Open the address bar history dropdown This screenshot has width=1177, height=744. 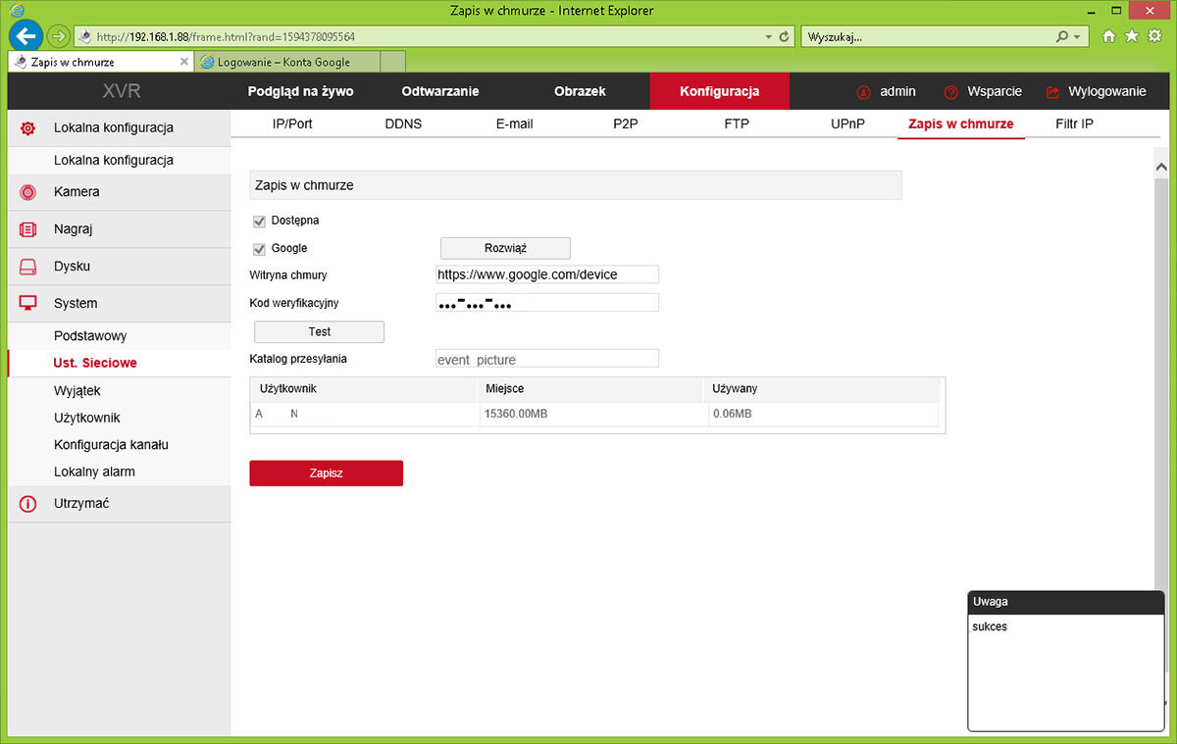point(768,36)
